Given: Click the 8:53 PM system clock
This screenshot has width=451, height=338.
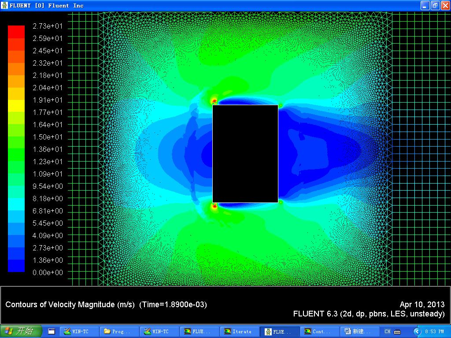Looking at the screenshot, I should pyautogui.click(x=435, y=331).
